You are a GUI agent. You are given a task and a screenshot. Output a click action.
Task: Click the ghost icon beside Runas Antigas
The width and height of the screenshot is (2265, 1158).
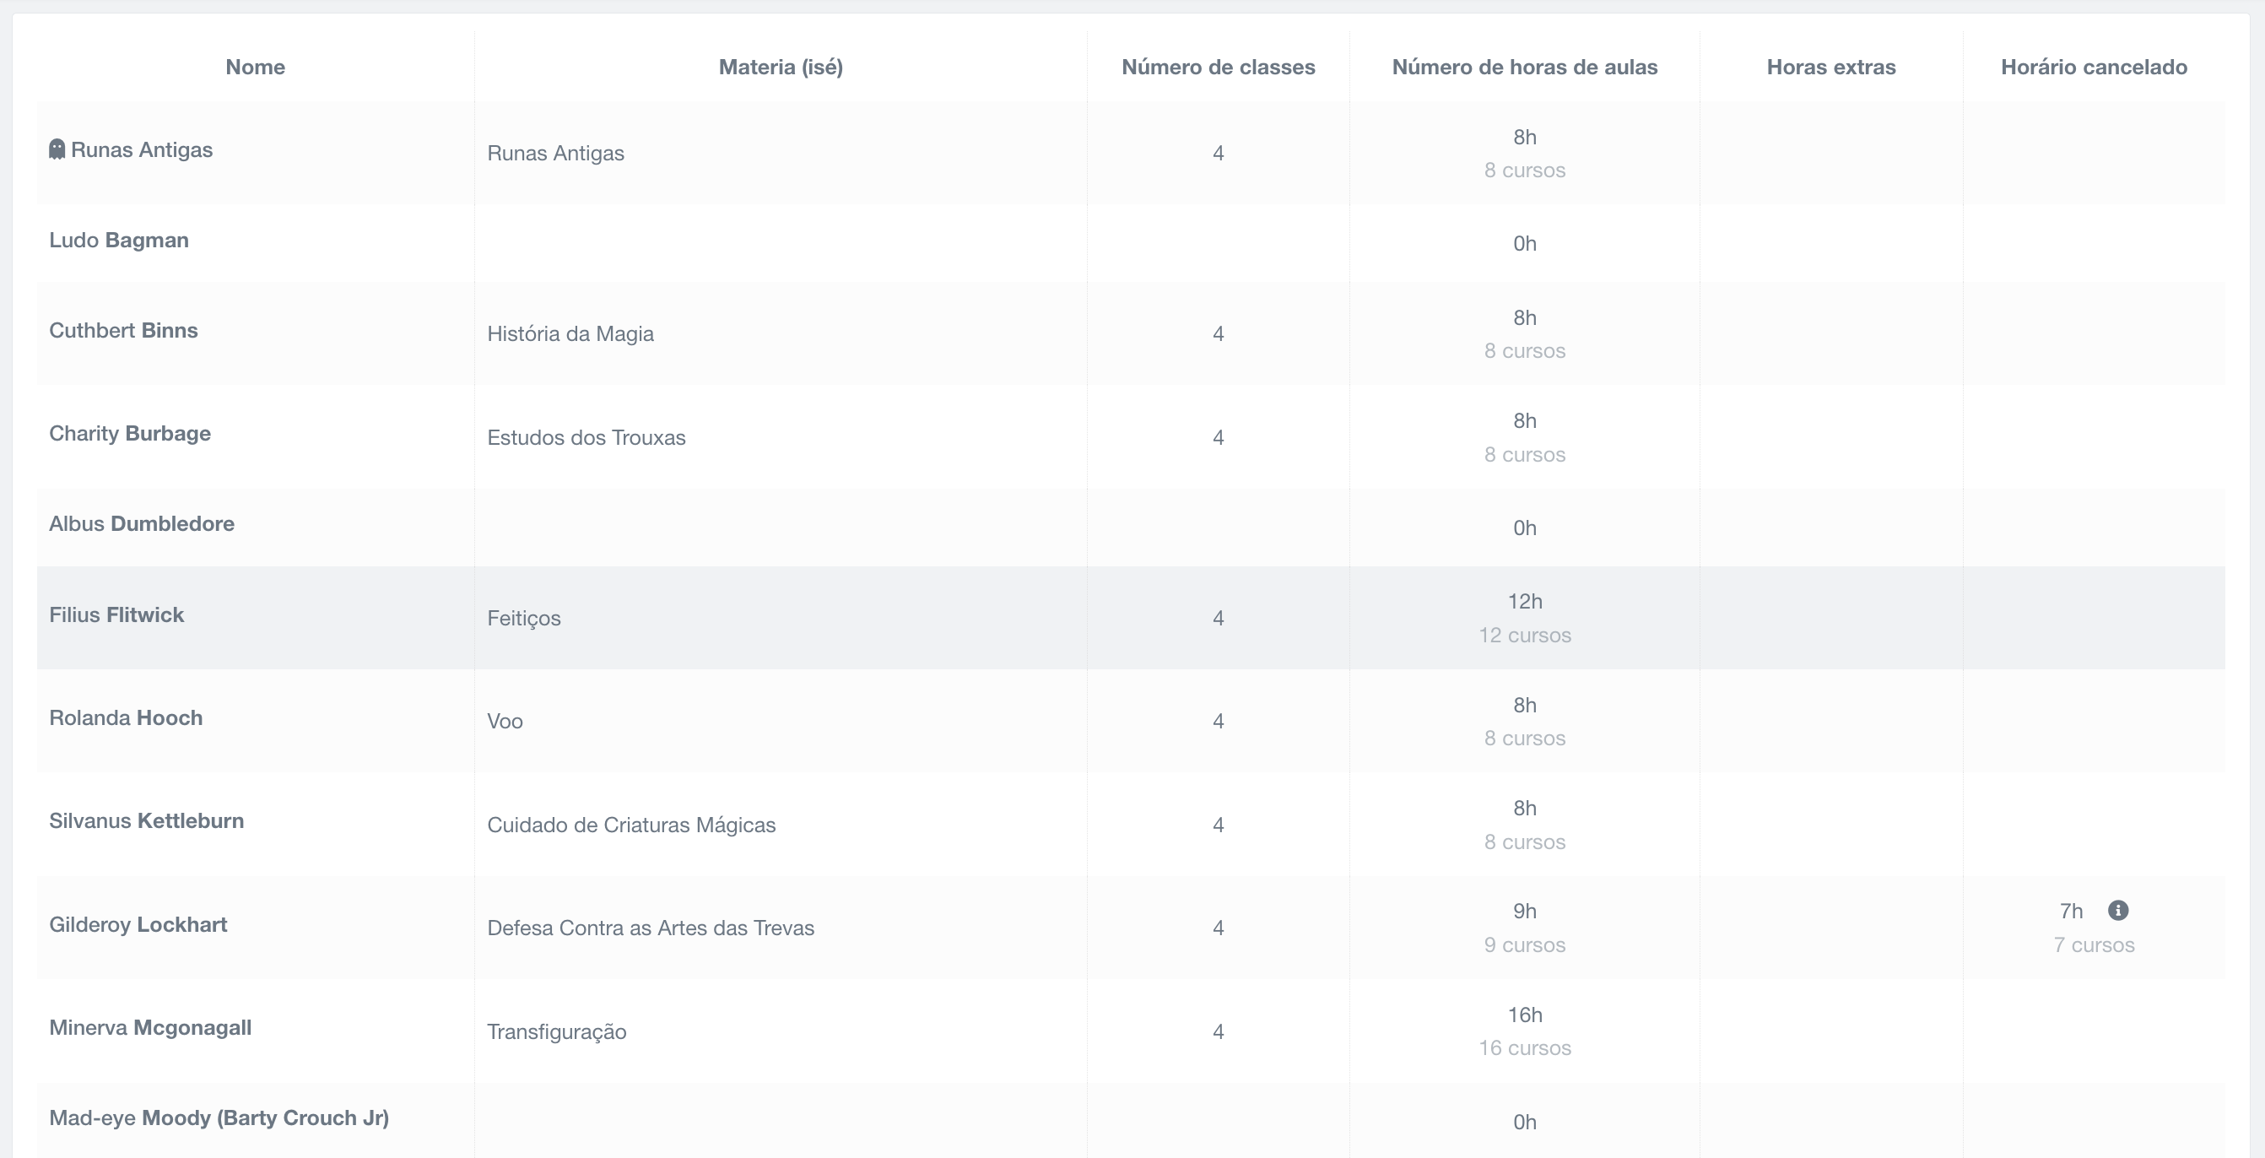coord(57,149)
